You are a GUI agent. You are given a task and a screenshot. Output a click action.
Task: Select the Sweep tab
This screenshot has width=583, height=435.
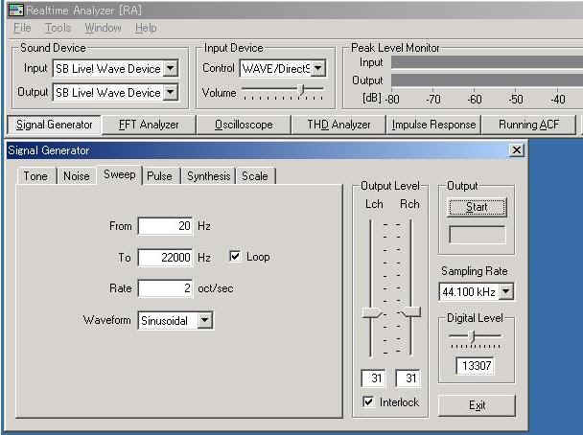119,174
